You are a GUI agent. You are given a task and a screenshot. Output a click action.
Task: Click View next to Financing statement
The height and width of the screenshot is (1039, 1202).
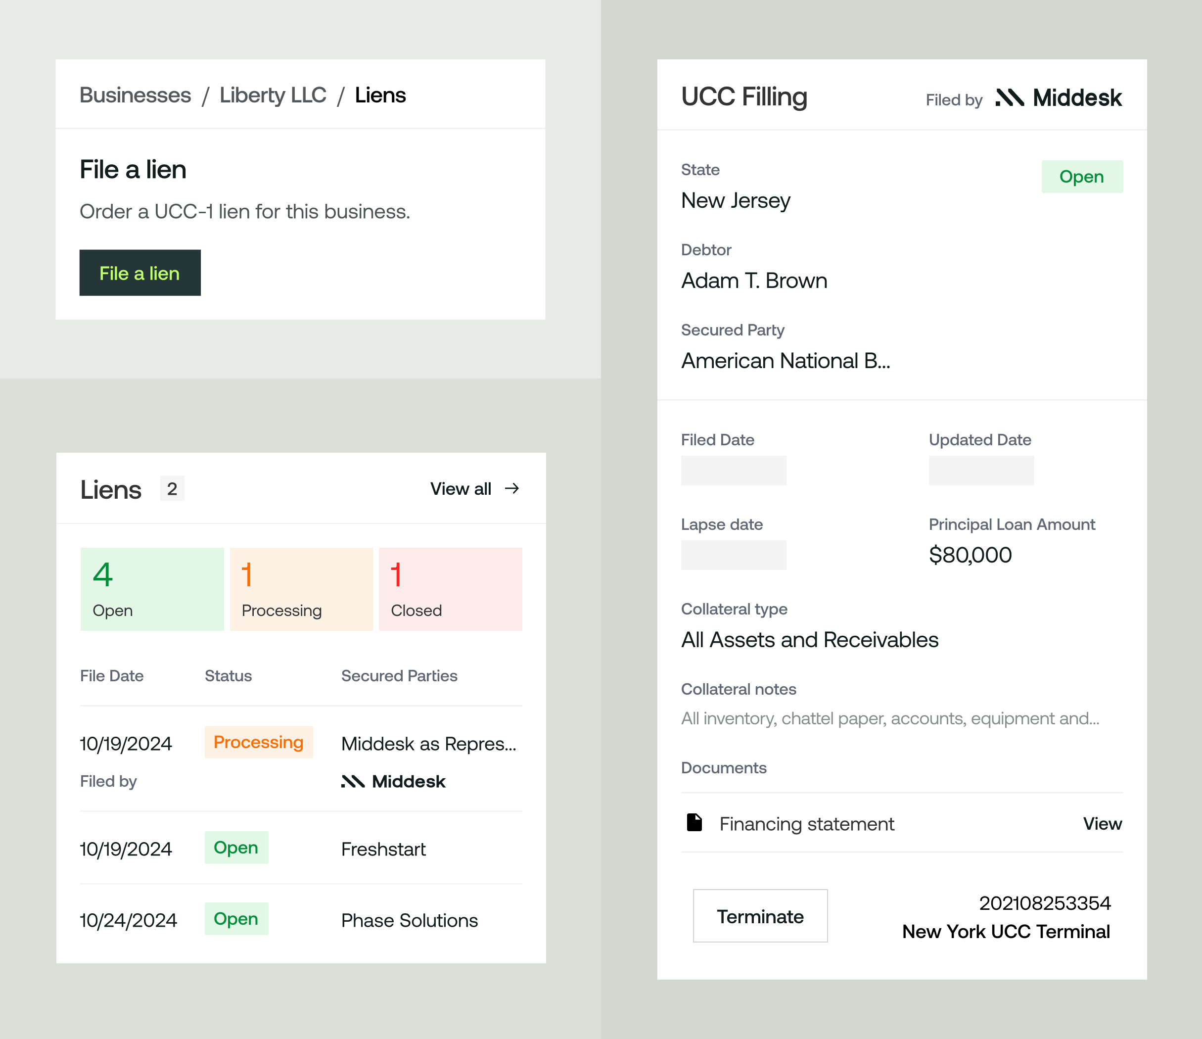(1102, 823)
